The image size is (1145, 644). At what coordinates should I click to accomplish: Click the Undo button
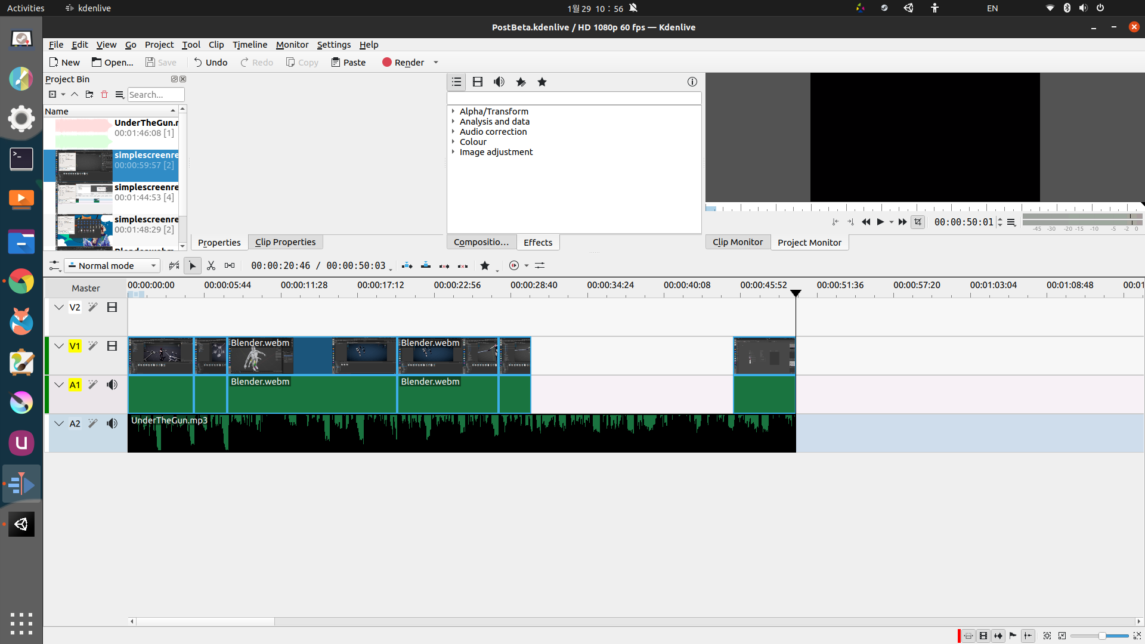click(x=211, y=62)
